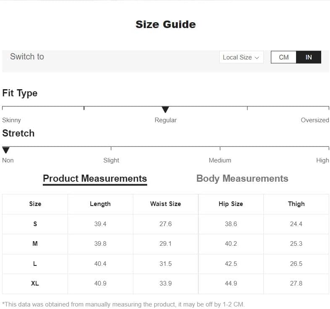Click size M waist value 29.1

(166, 244)
